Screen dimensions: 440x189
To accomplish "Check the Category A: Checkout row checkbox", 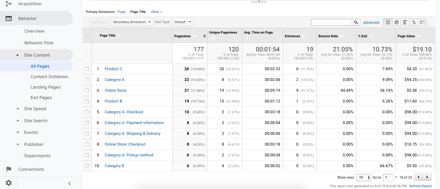I will [x=87, y=112].
